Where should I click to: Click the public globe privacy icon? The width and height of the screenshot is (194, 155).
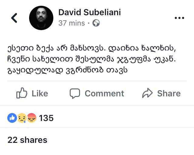click(96, 23)
